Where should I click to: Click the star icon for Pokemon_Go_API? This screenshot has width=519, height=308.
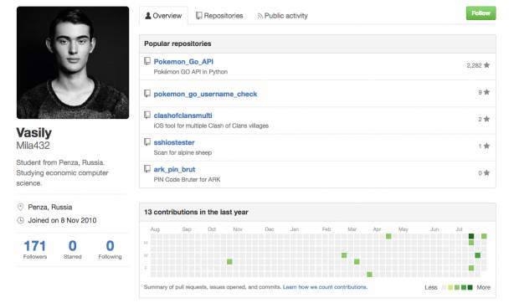[486, 65]
